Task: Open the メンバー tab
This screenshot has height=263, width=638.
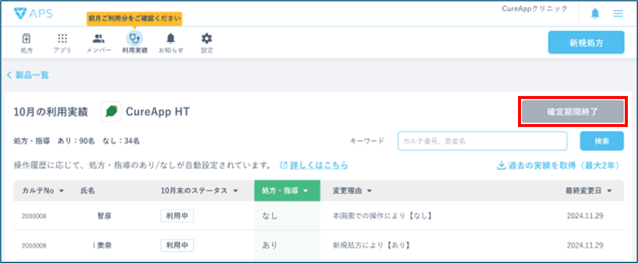Action: [98, 43]
